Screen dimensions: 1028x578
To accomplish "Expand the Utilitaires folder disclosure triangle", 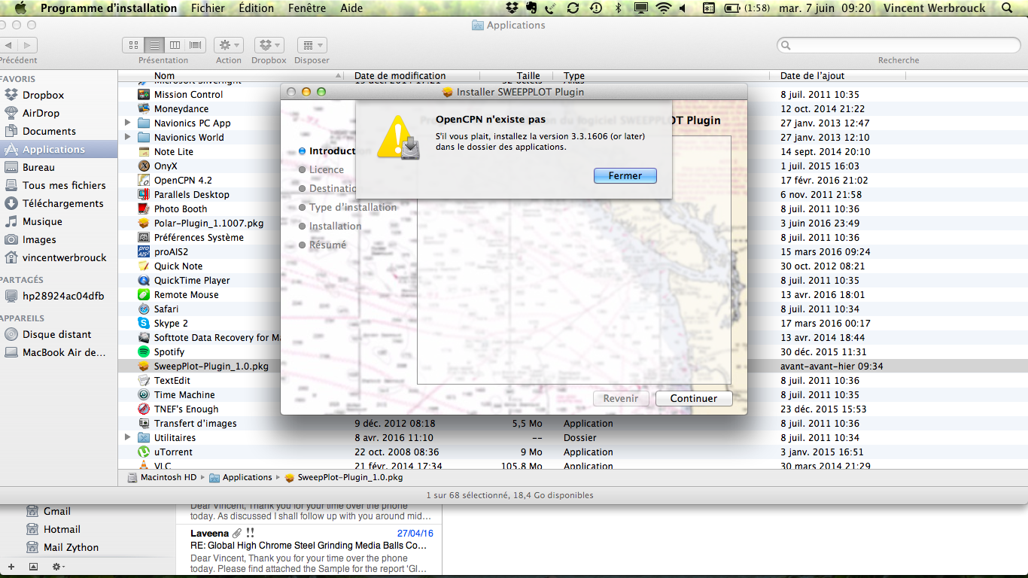I will click(127, 437).
